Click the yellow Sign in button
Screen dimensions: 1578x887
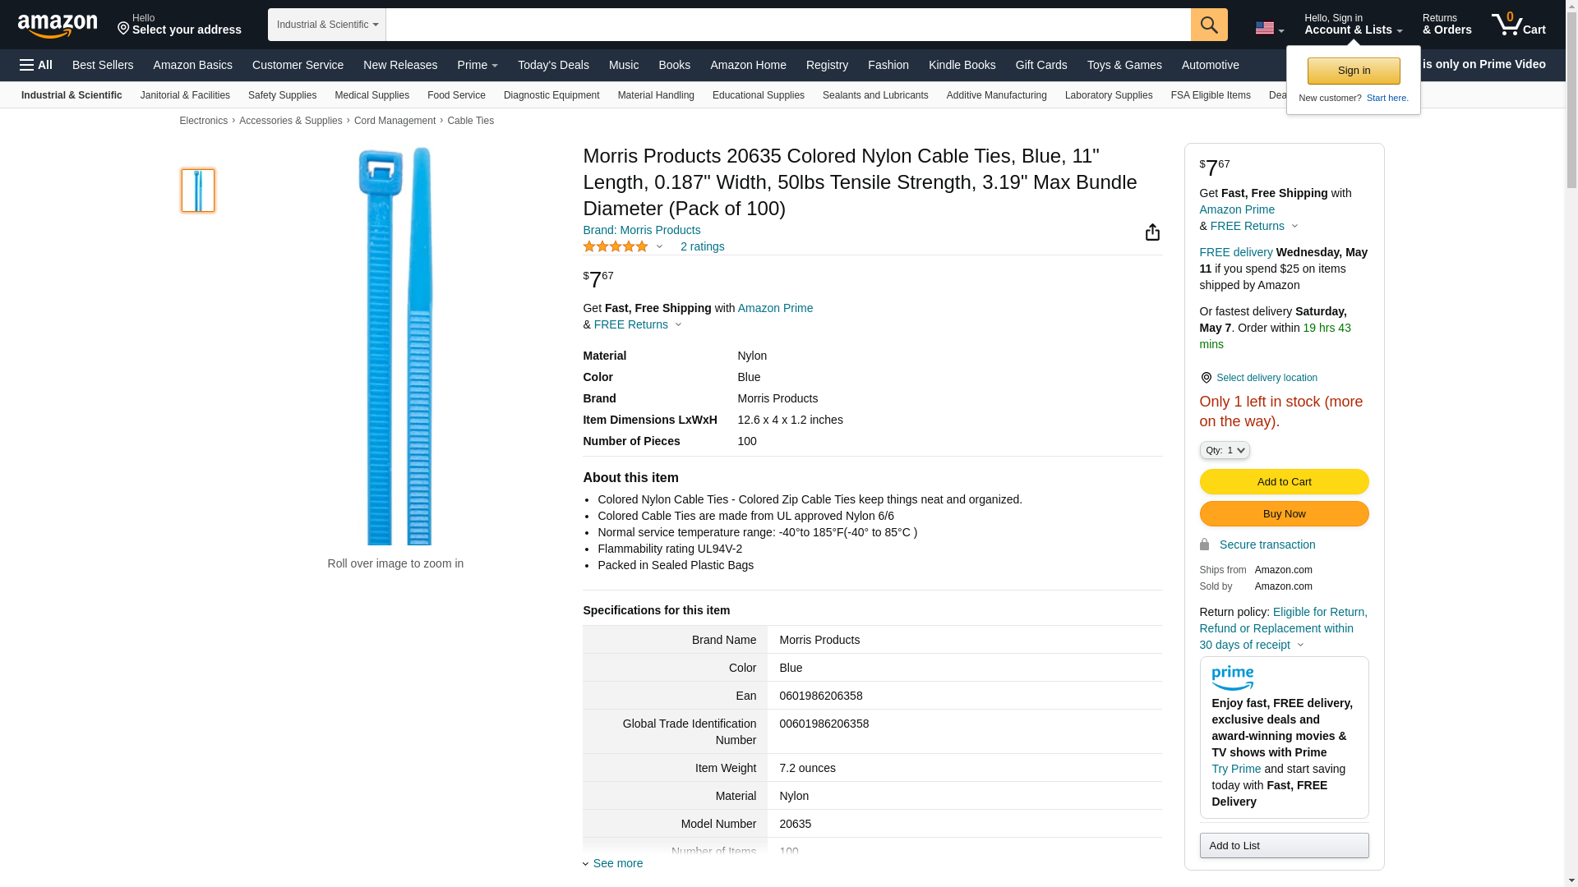(x=1353, y=71)
